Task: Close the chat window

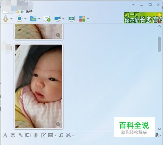Action: click(x=158, y=5)
